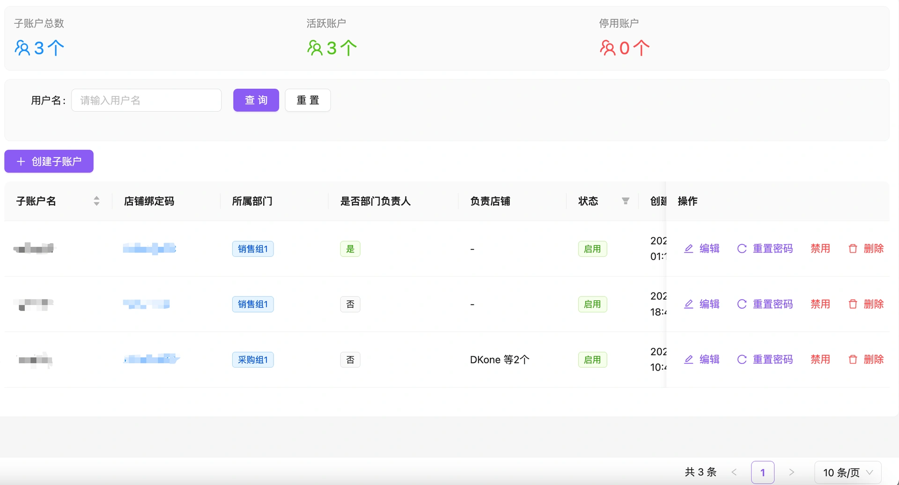Click the green 活跃账户 user icon
This screenshot has height=485, width=899.
coord(315,48)
